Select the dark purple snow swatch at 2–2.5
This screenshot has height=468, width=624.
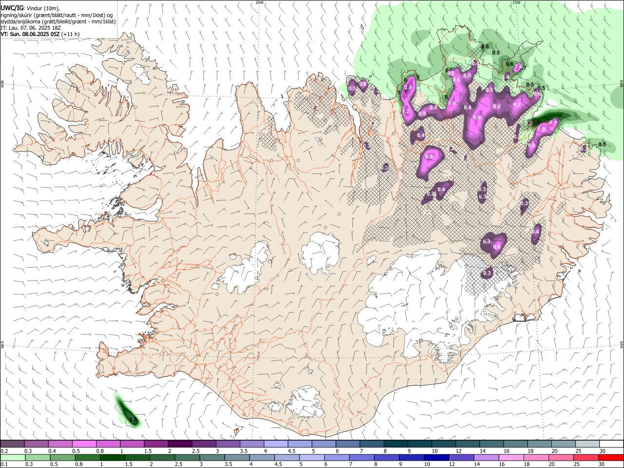179,444
